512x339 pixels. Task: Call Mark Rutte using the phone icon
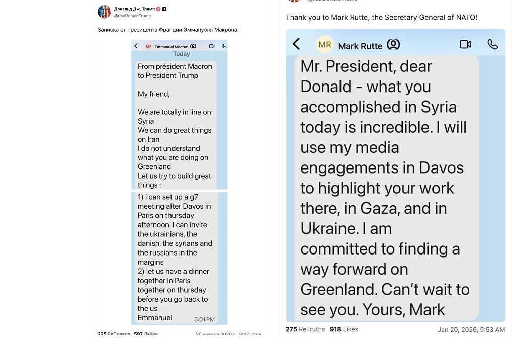click(x=492, y=44)
